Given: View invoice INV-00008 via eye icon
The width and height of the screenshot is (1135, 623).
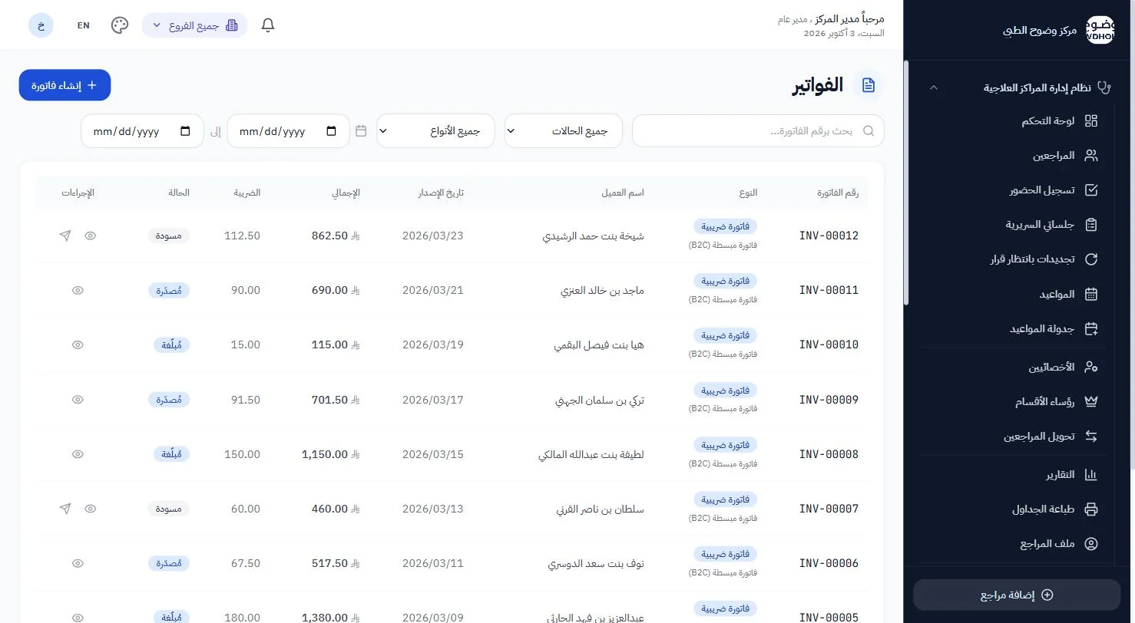Looking at the screenshot, I should coord(78,454).
